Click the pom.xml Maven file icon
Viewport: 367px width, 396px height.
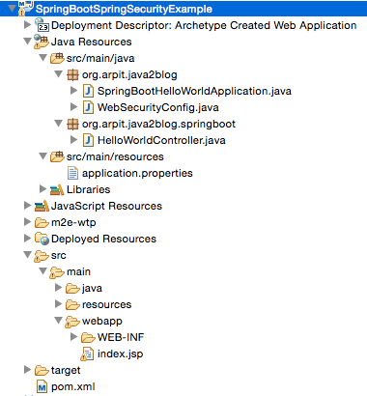(42, 386)
